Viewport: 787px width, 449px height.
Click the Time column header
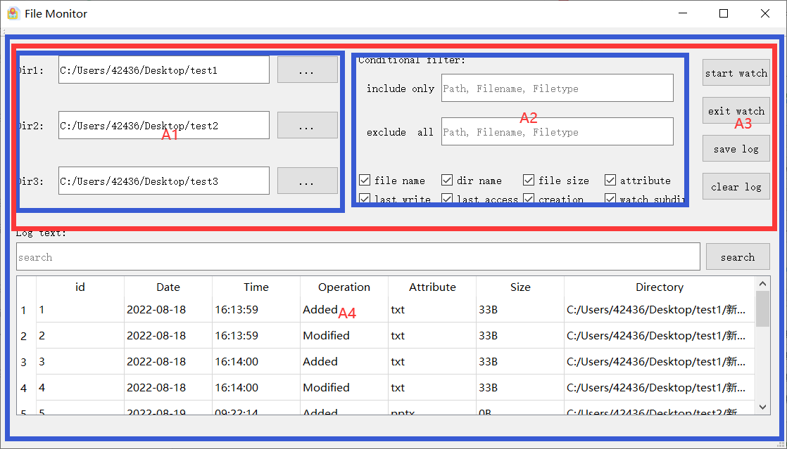pyautogui.click(x=256, y=287)
